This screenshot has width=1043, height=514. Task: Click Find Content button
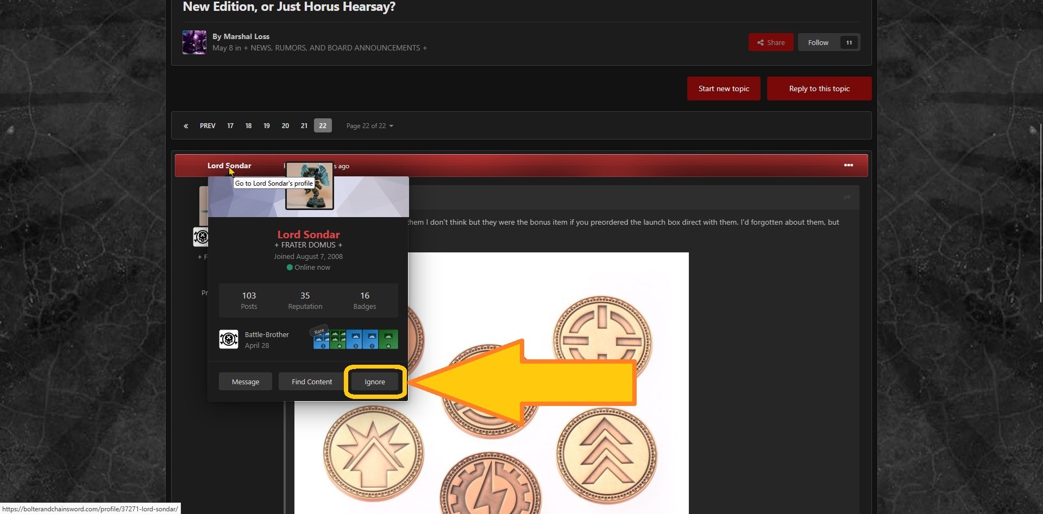point(311,382)
